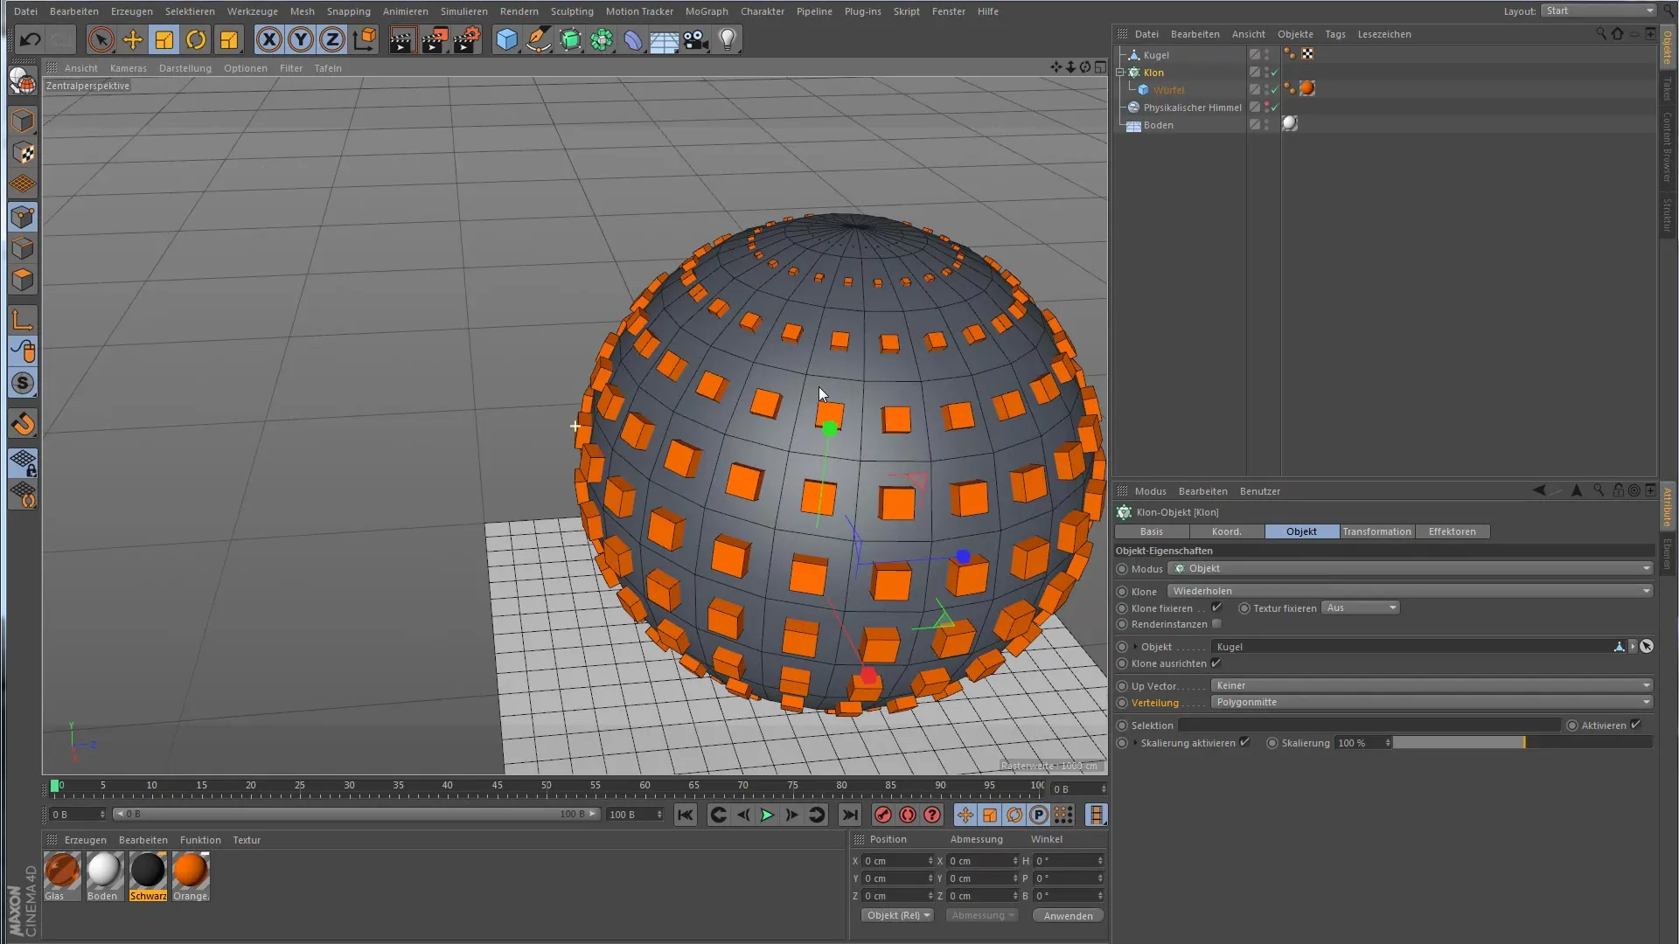The height and width of the screenshot is (944, 1679).
Task: Select the live selection tool
Action: [x=101, y=39]
